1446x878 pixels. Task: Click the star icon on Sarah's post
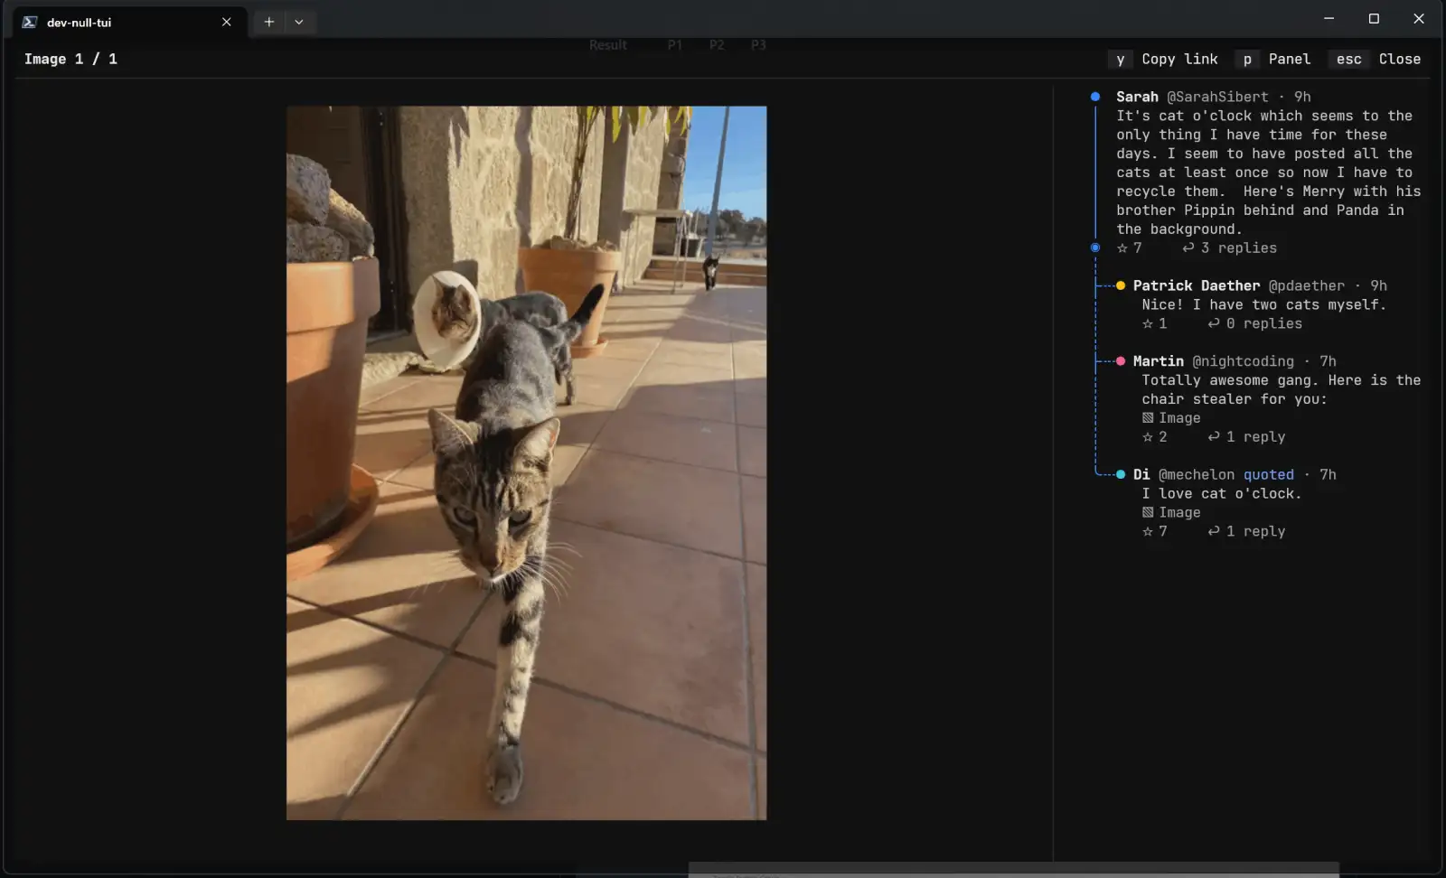point(1122,248)
